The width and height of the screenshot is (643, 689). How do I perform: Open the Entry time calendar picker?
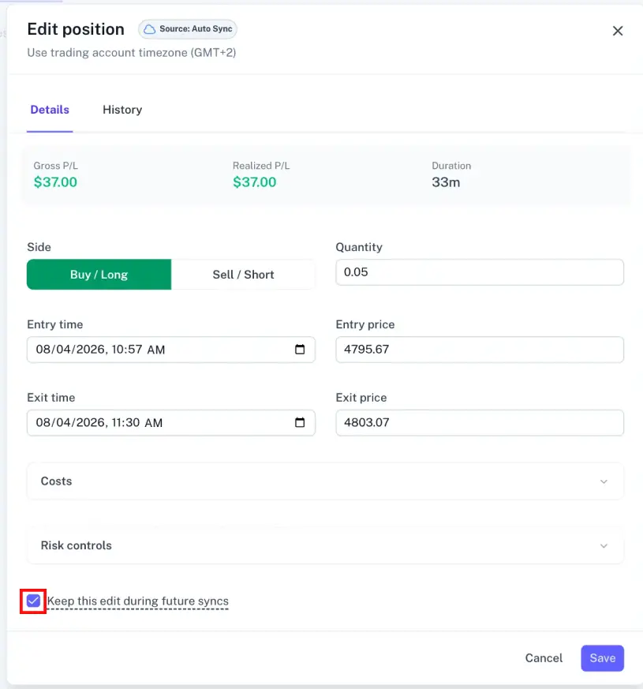[x=301, y=350]
